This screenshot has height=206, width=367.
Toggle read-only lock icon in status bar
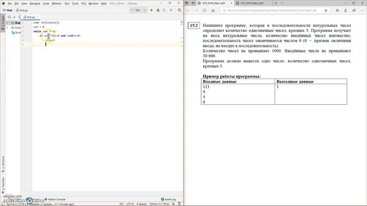click(173, 204)
